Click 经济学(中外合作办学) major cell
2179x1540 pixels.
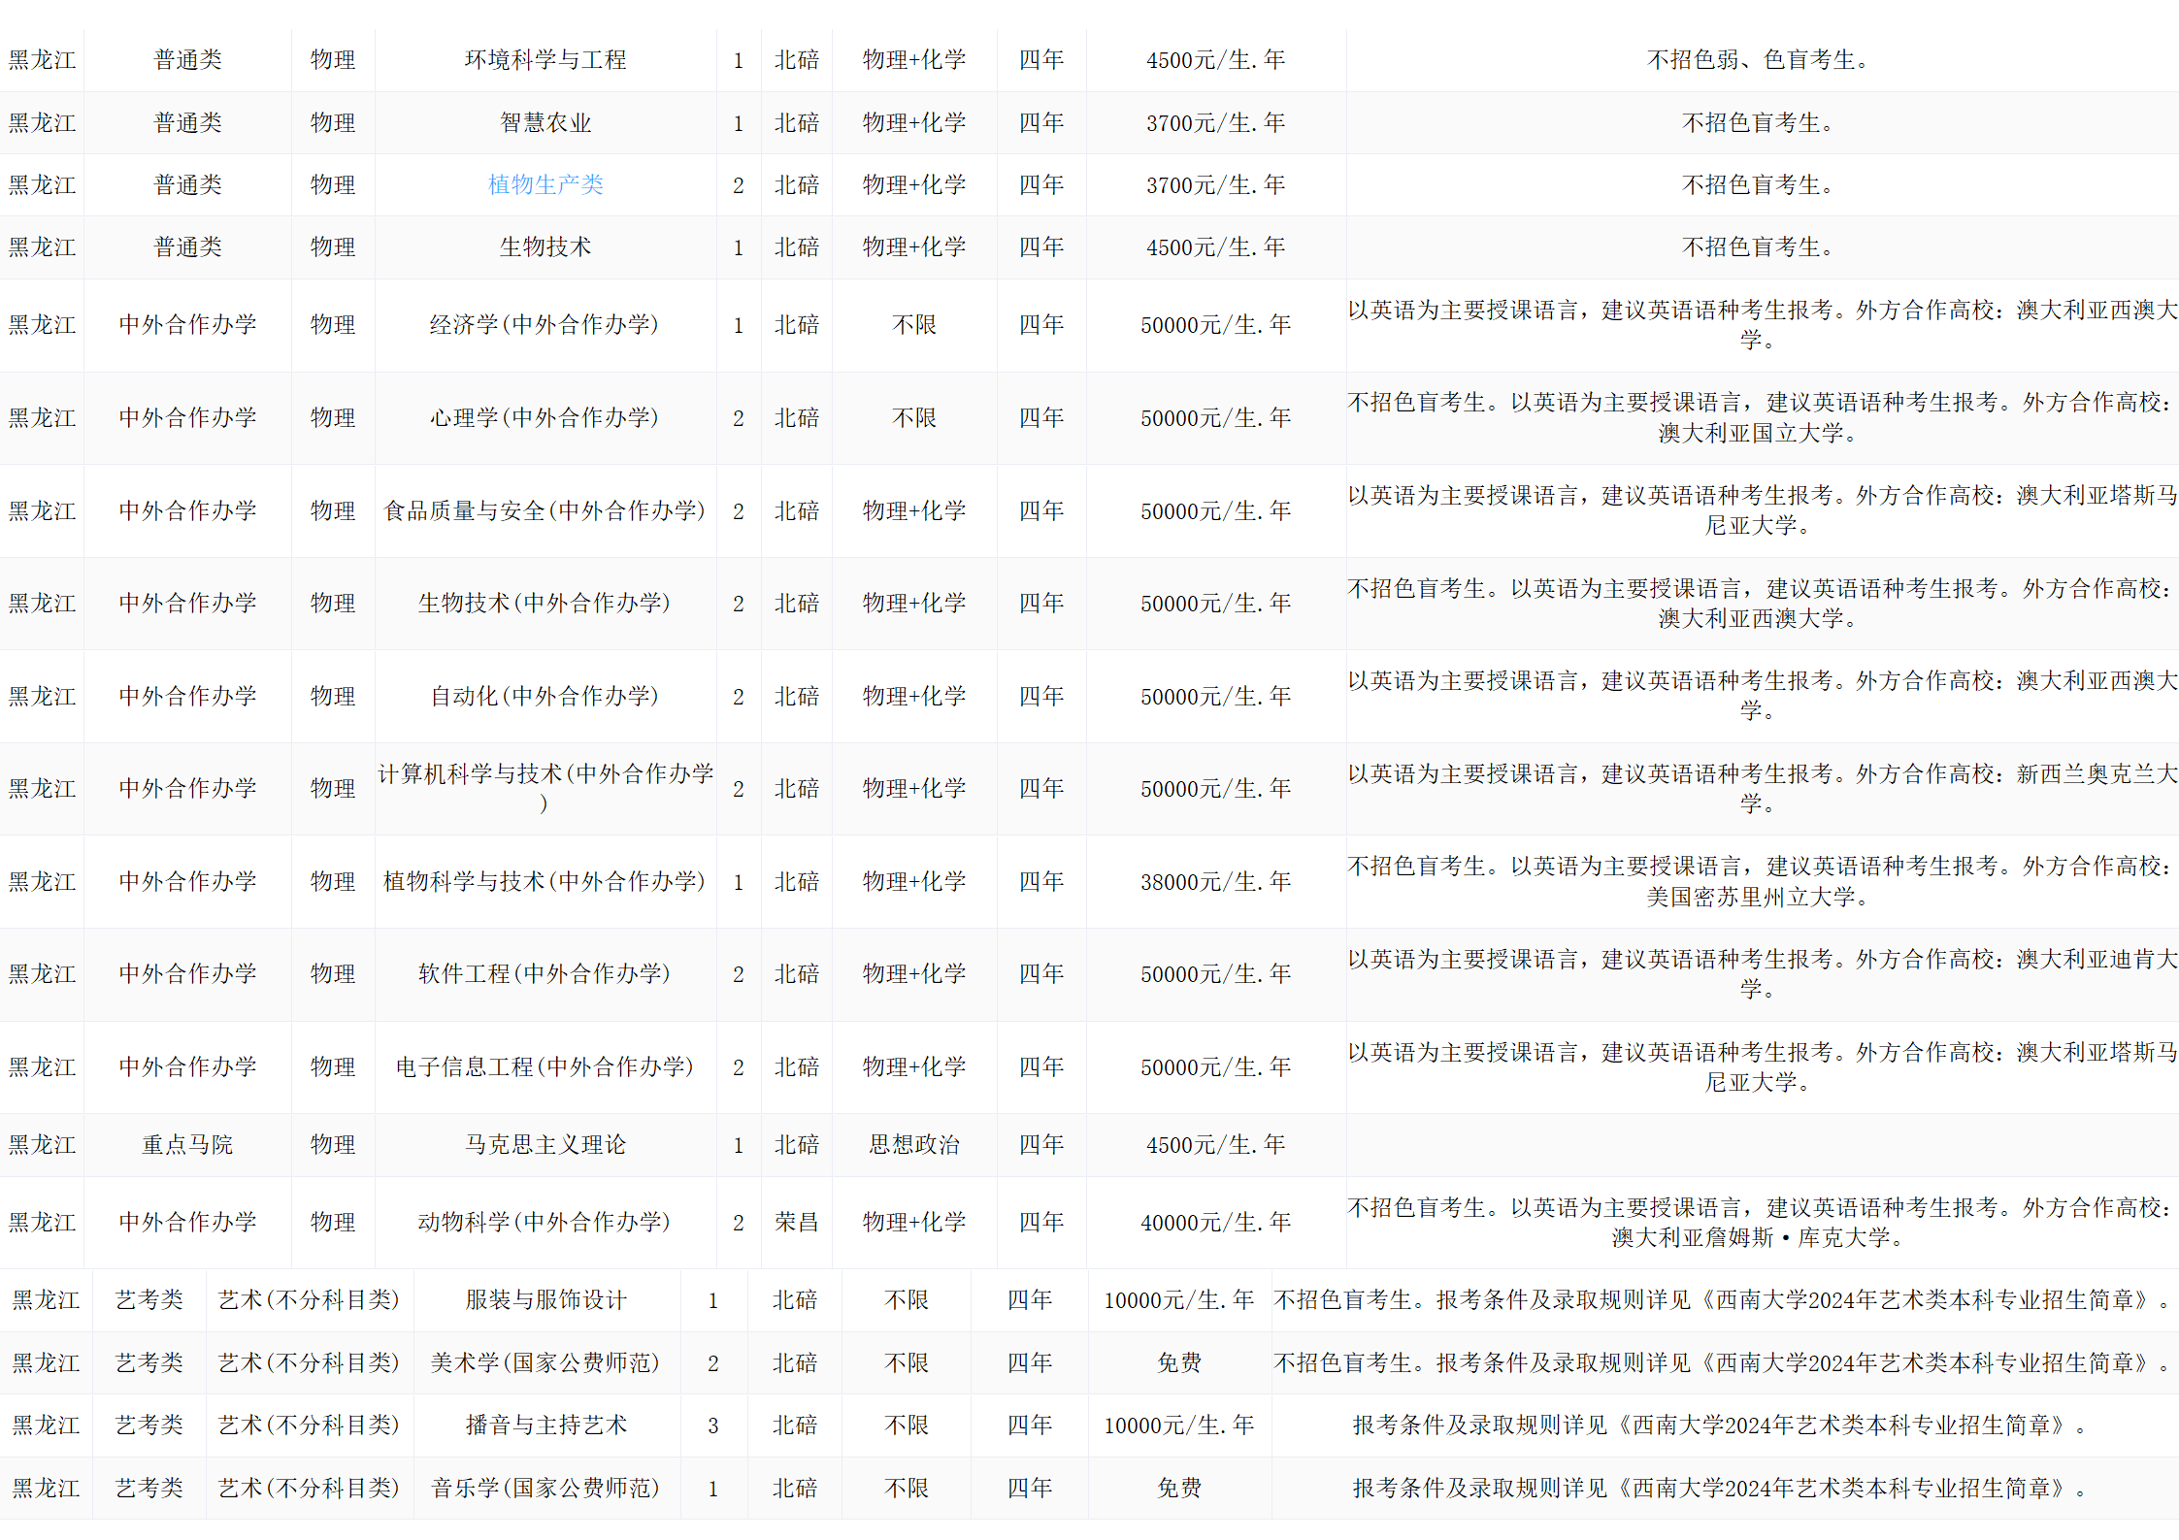[545, 324]
